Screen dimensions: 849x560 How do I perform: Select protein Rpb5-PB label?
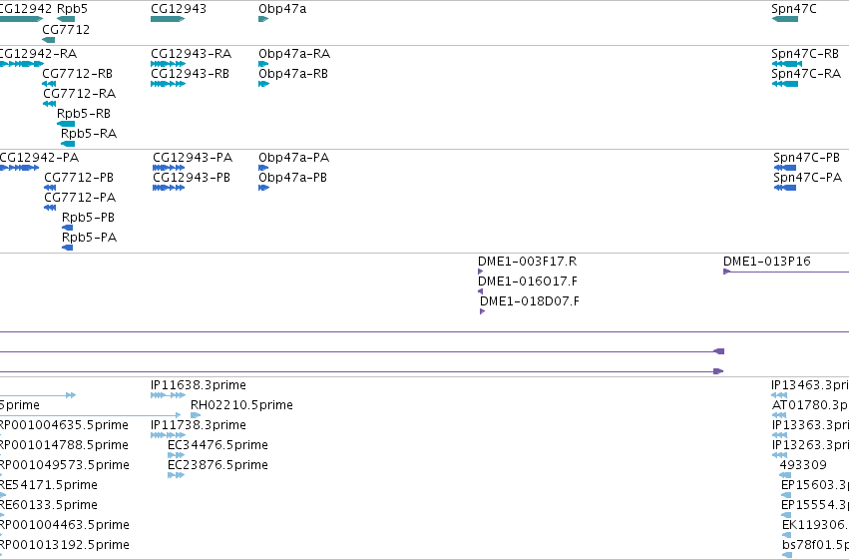(x=88, y=218)
